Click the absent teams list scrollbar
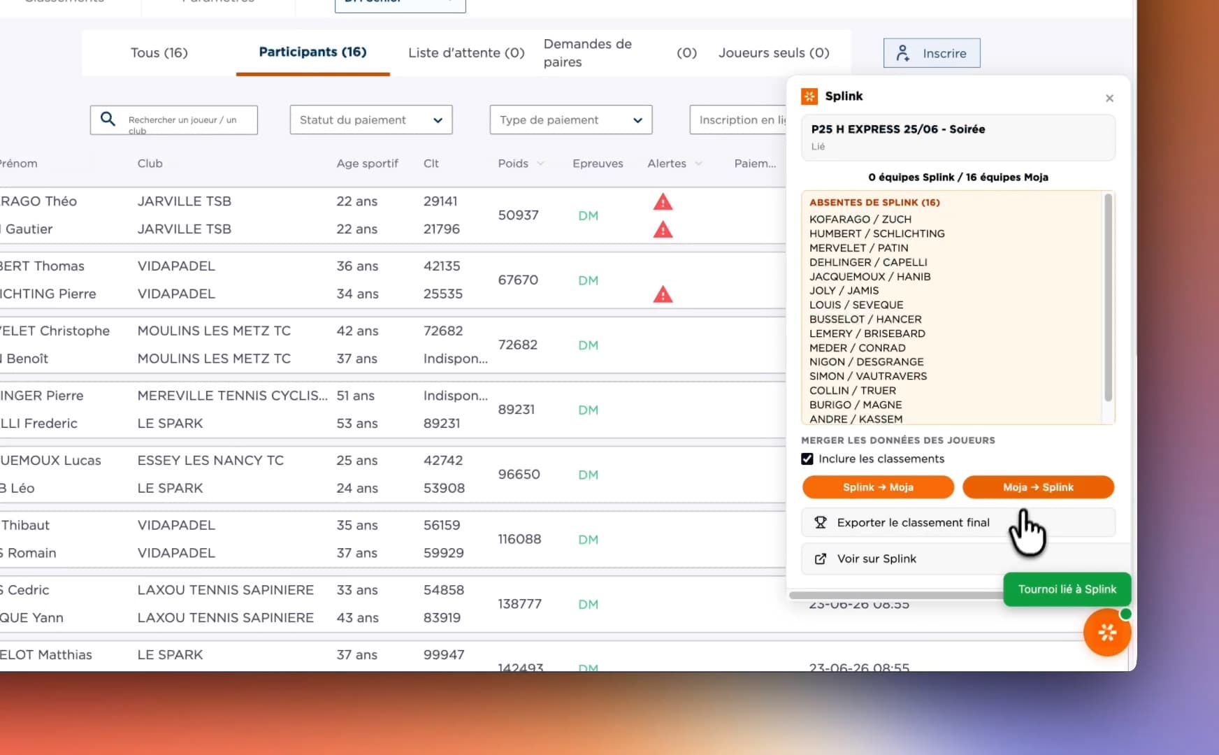1219x755 pixels. pos(1108,298)
